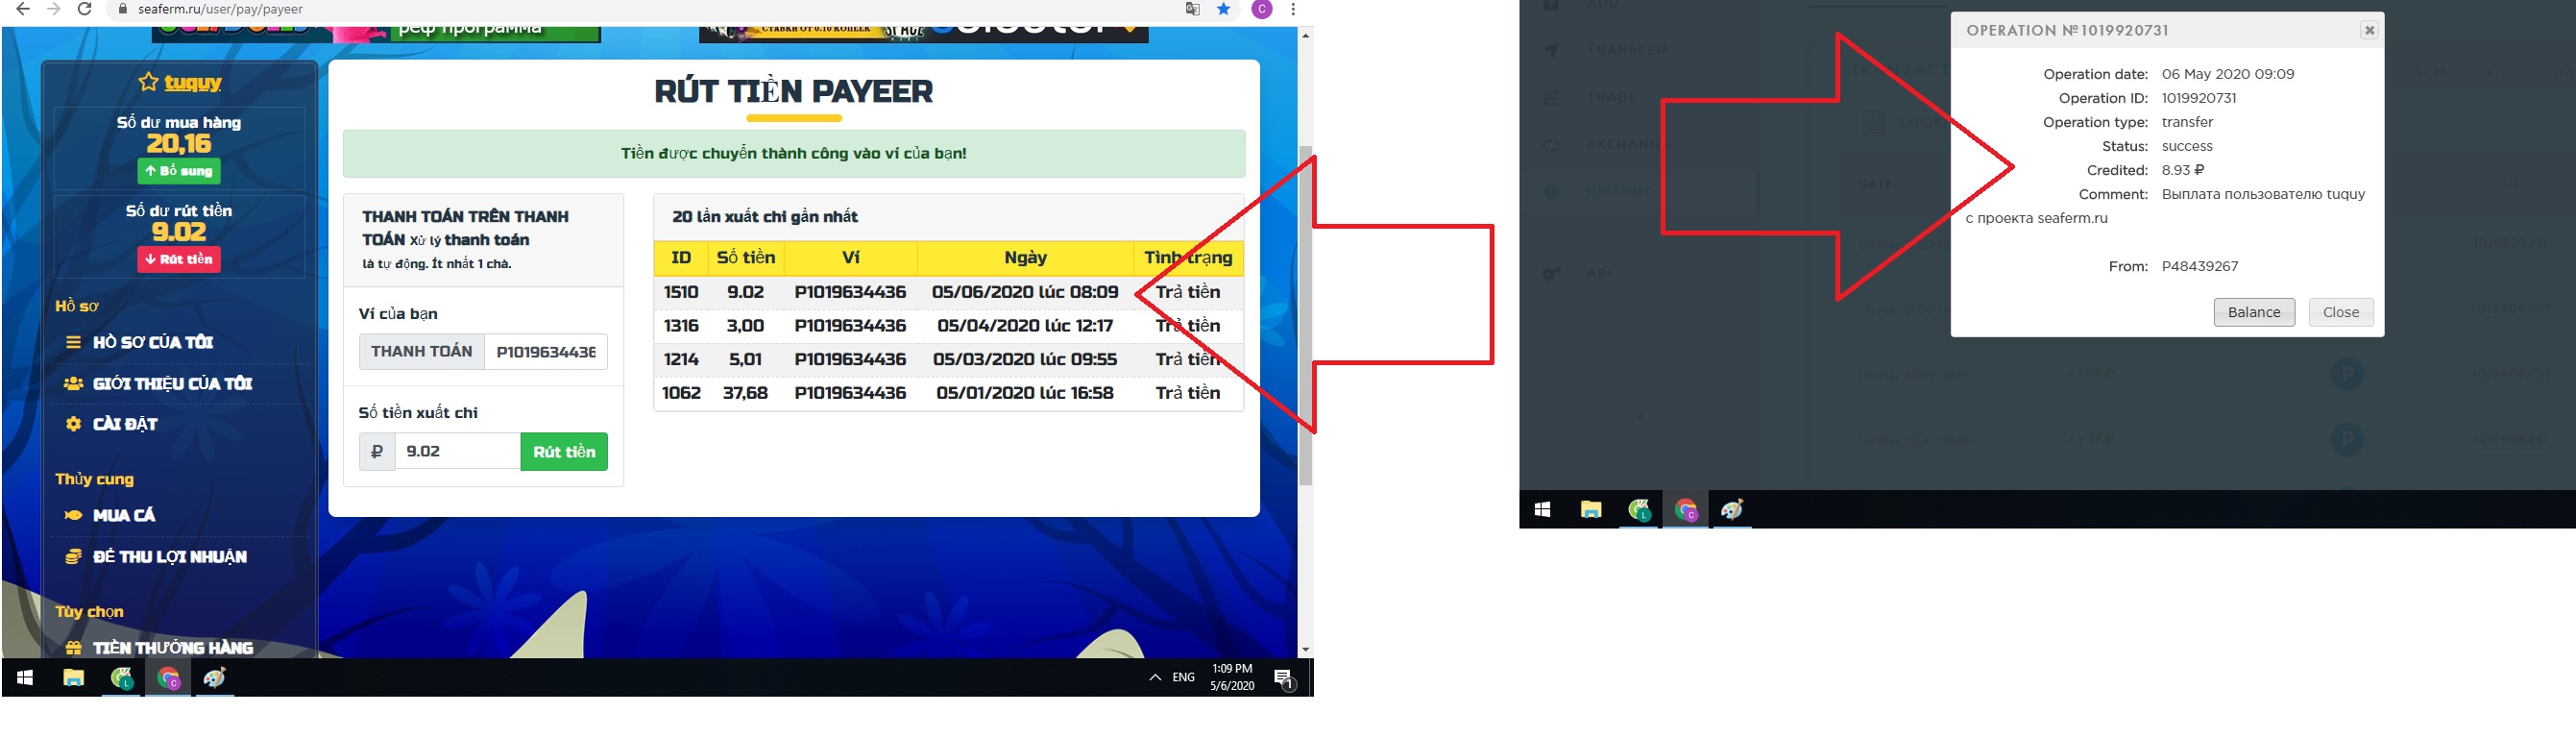The width and height of the screenshot is (2576, 738).
Task: Click the lock icon beside seaferm.ru address
Action: (x=123, y=9)
